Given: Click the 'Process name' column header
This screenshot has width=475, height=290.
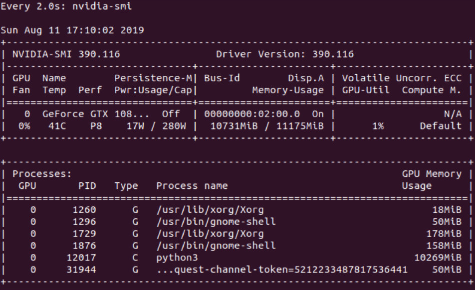Looking at the screenshot, I should 192,186.
